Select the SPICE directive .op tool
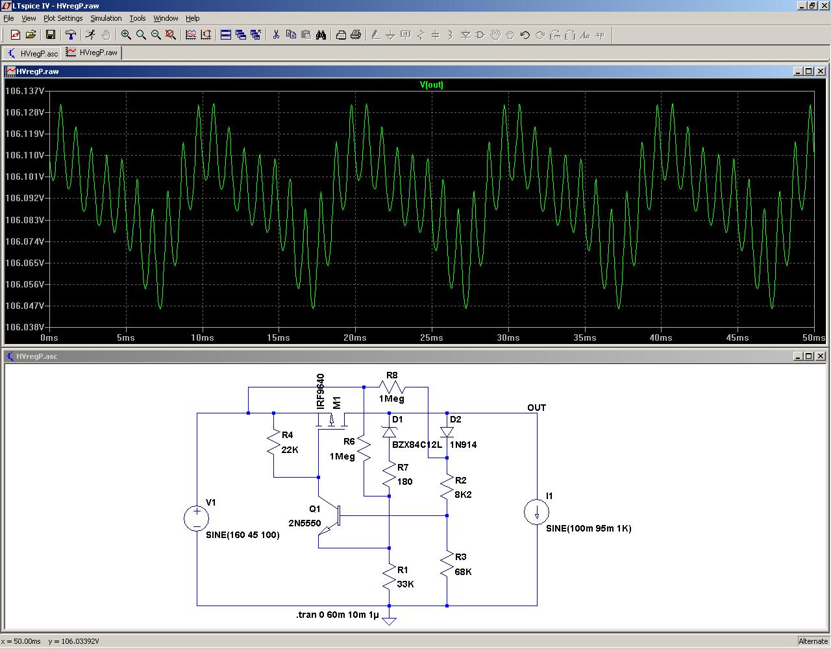Screen dimensions: 831x649 [x=600, y=35]
